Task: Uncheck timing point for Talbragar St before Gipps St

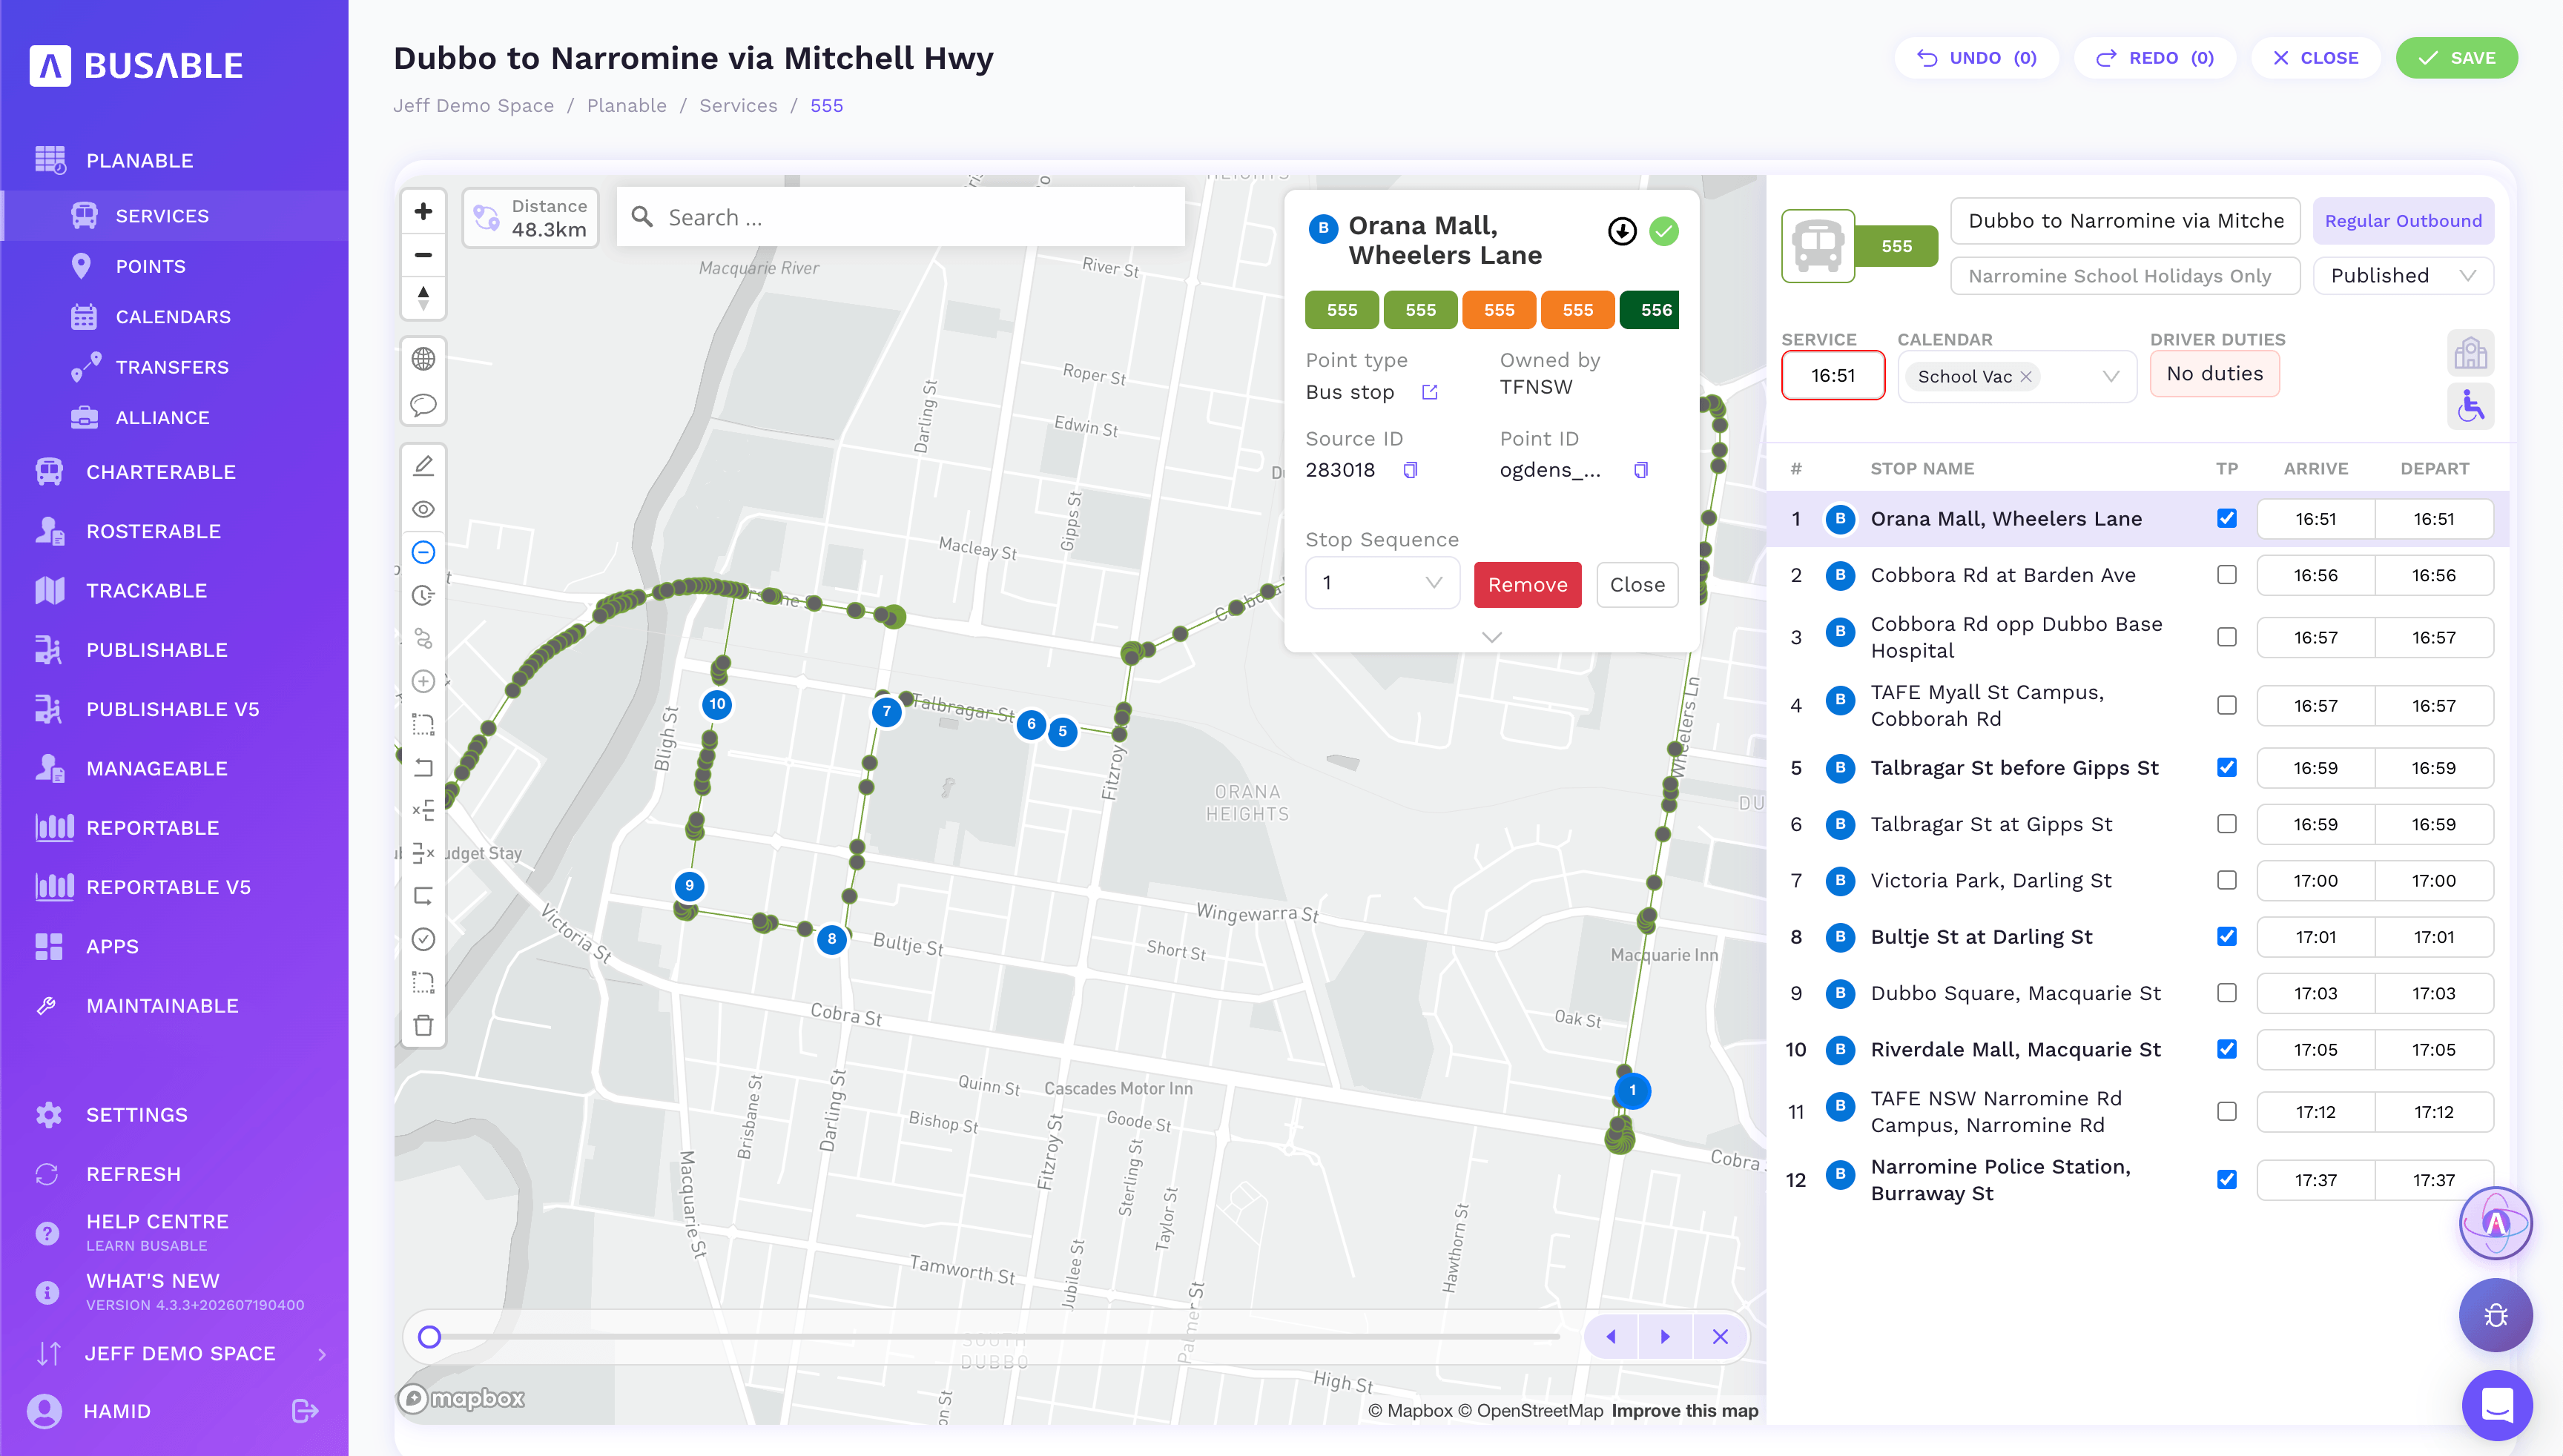Action: pos(2226,767)
